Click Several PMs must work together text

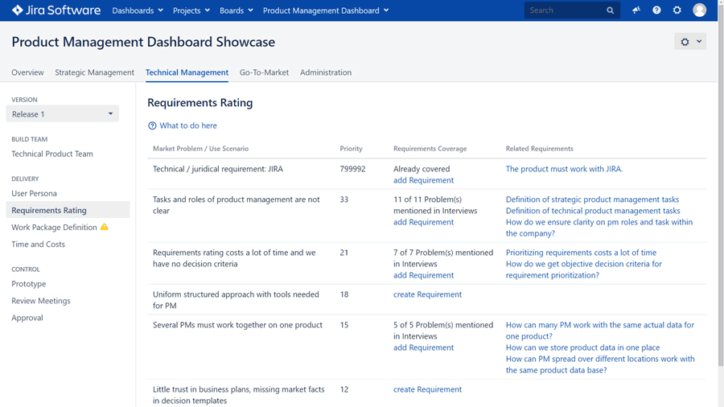237,325
